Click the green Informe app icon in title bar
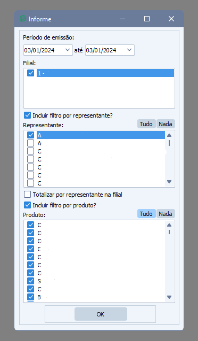Screen dimensions: 198x341 click(x=22, y=19)
